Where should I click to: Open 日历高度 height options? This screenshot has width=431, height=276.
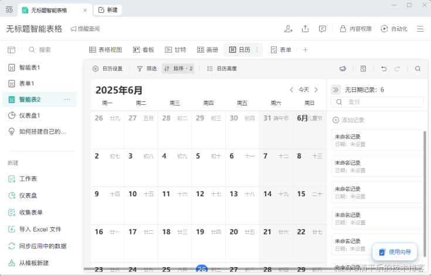coord(222,69)
